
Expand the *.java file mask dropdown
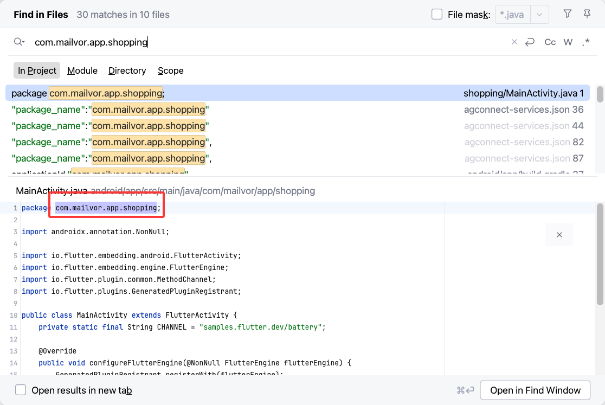pyautogui.click(x=539, y=15)
